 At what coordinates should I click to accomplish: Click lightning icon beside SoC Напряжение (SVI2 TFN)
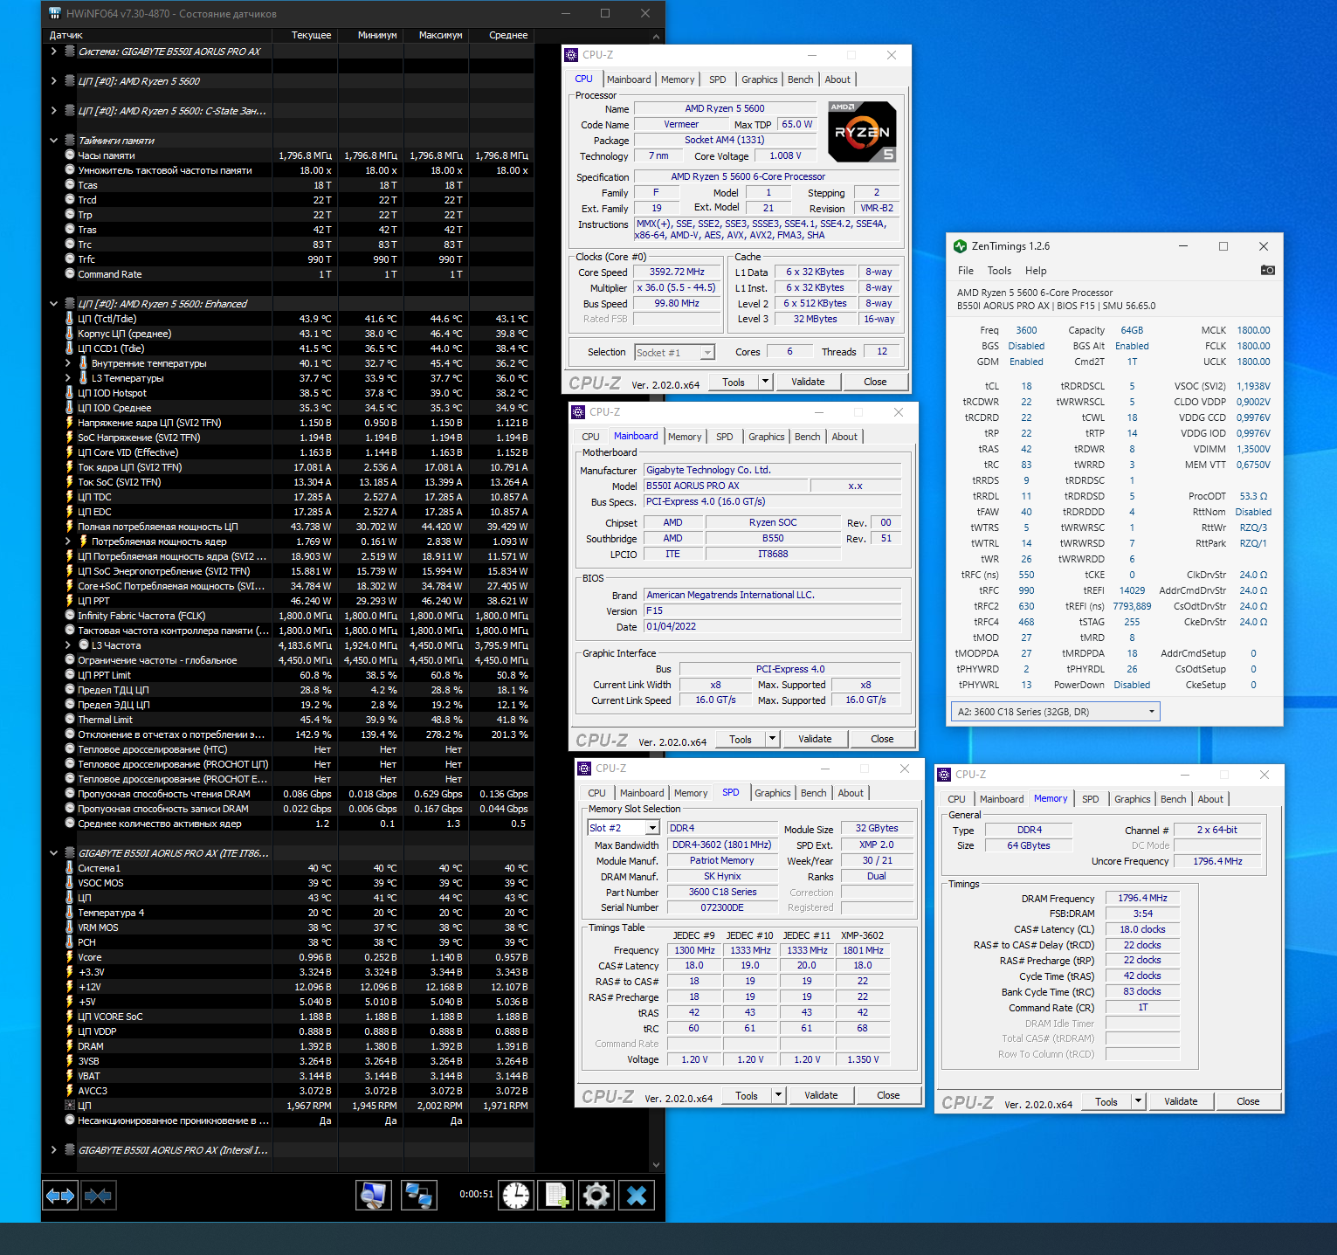point(70,438)
